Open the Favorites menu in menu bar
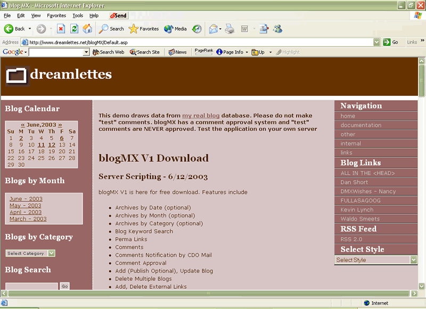Viewport: 426px width, 309px height. click(56, 16)
